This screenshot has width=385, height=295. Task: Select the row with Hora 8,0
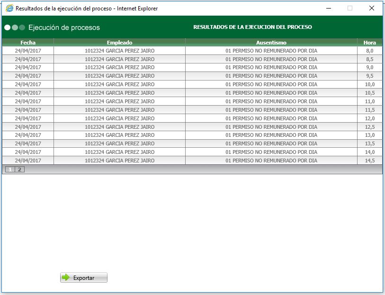(189, 50)
